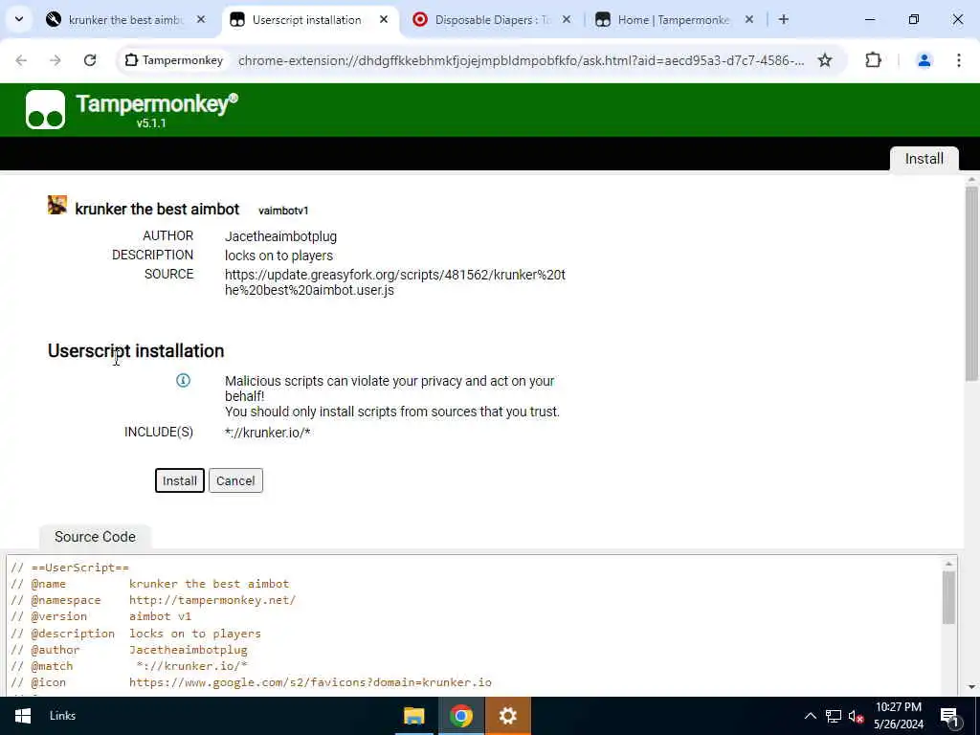Show hidden system tray icons

810,716
